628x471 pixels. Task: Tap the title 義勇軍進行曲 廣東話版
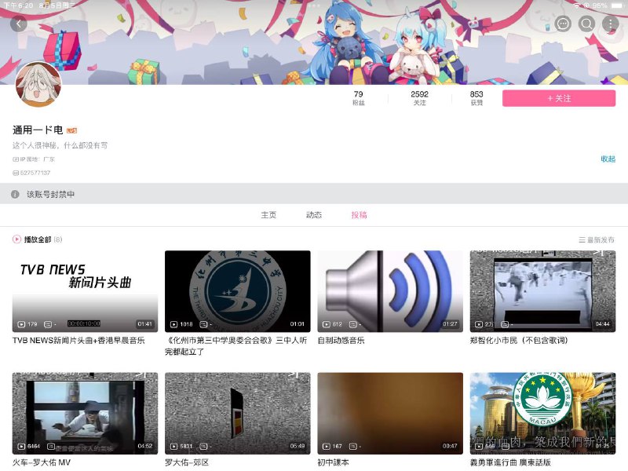coord(510,462)
